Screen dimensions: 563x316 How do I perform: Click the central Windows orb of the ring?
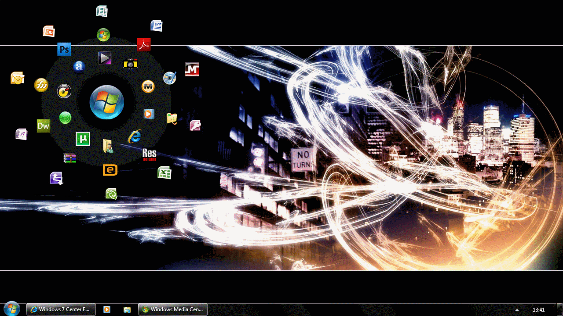click(107, 102)
